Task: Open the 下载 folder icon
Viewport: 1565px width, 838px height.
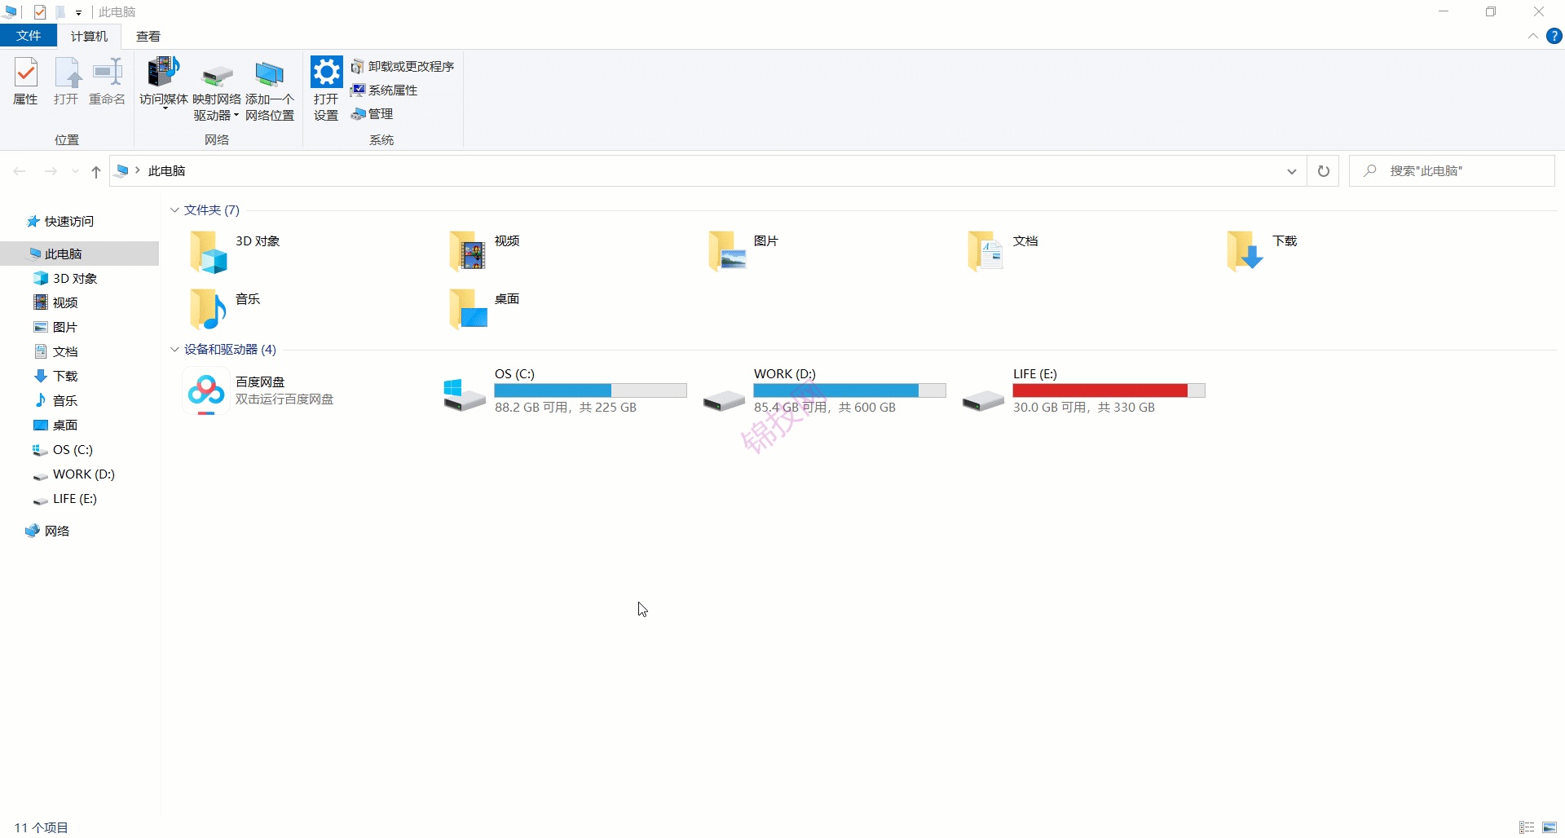Action: (x=1245, y=251)
